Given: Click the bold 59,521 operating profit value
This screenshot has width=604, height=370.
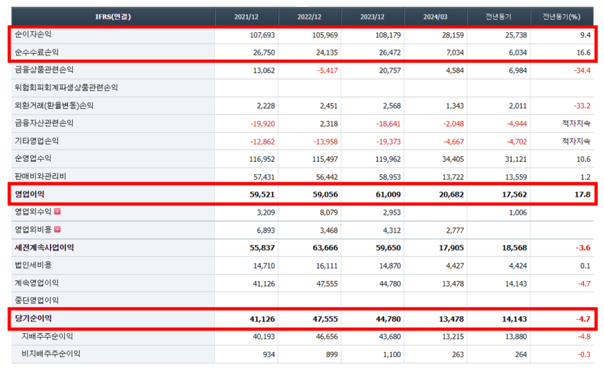Looking at the screenshot, I should (x=263, y=195).
